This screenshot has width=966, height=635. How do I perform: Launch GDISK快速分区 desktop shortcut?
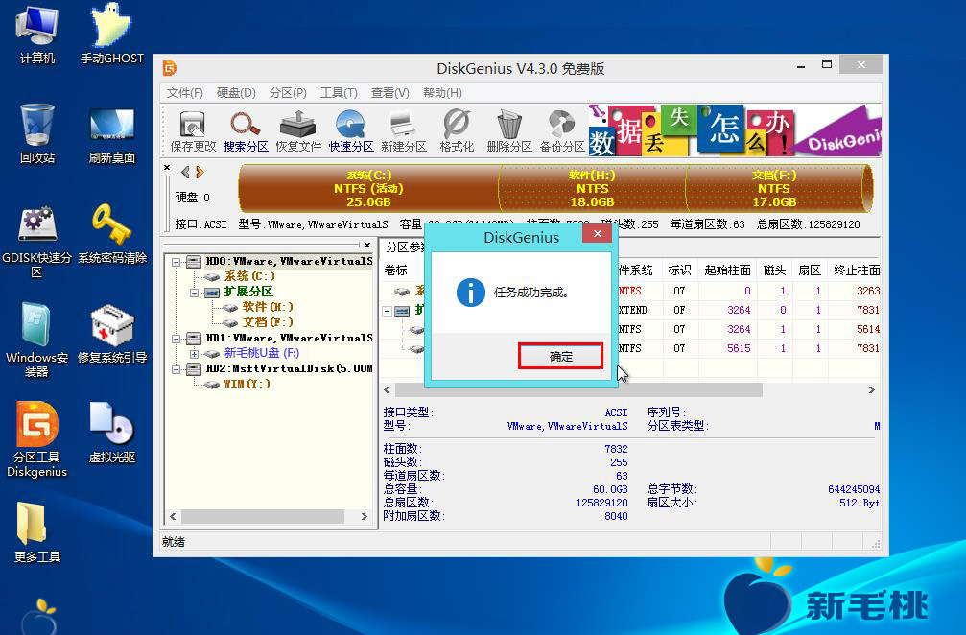(37, 242)
